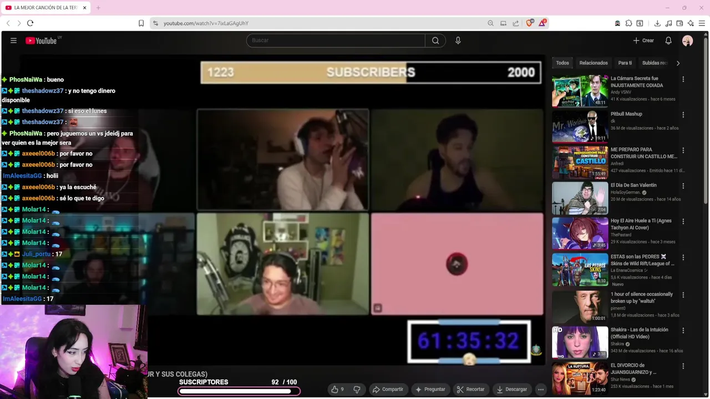Start voice search with the microphone
This screenshot has height=399, width=710.
[458, 40]
